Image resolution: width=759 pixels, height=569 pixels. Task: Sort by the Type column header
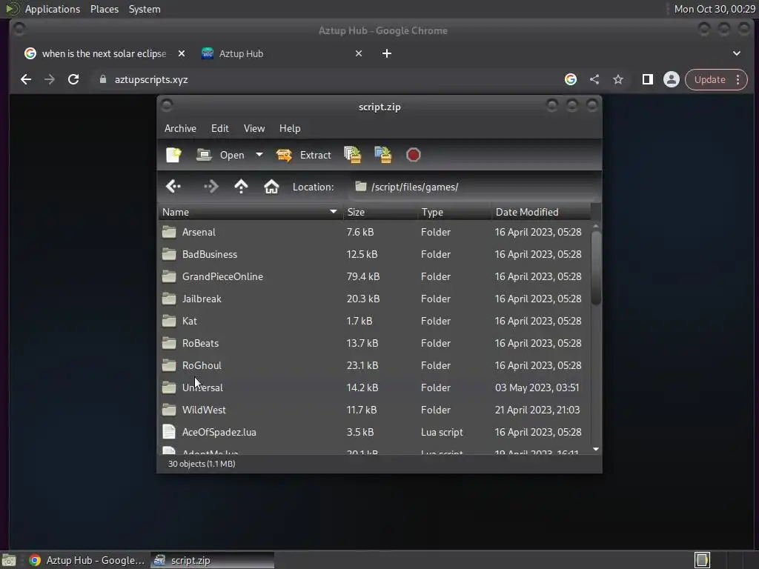(x=454, y=212)
